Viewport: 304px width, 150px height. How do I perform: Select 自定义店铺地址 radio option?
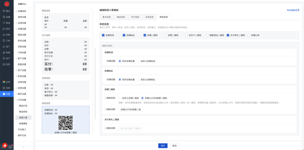click(x=138, y=80)
